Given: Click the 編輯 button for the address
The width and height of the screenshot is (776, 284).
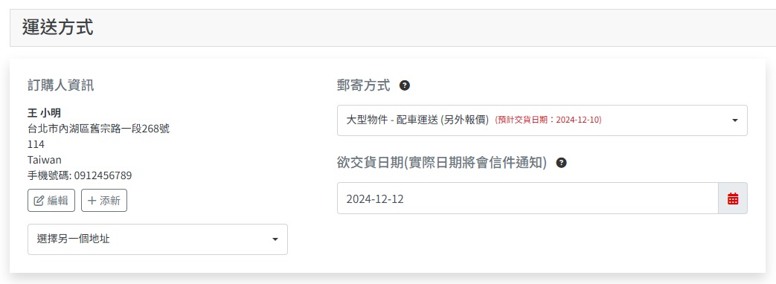Looking at the screenshot, I should click(x=51, y=201).
